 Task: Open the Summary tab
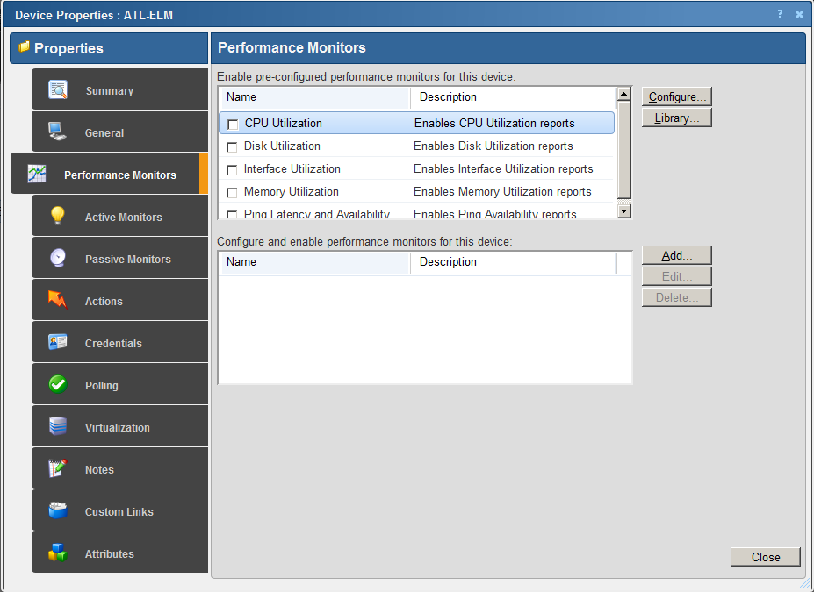tap(120, 89)
